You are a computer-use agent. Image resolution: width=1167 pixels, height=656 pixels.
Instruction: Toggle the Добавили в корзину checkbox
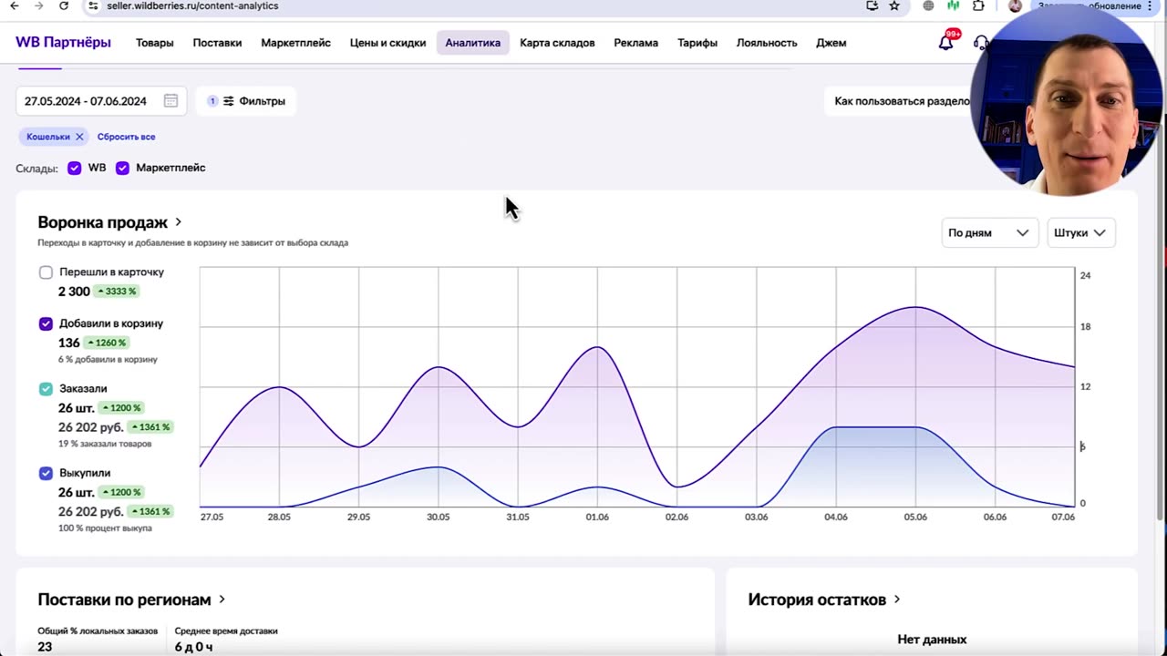click(46, 323)
